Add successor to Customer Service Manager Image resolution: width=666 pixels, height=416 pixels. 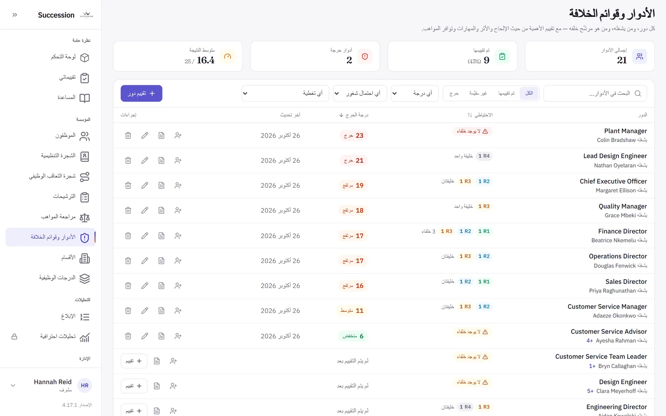pos(178,311)
